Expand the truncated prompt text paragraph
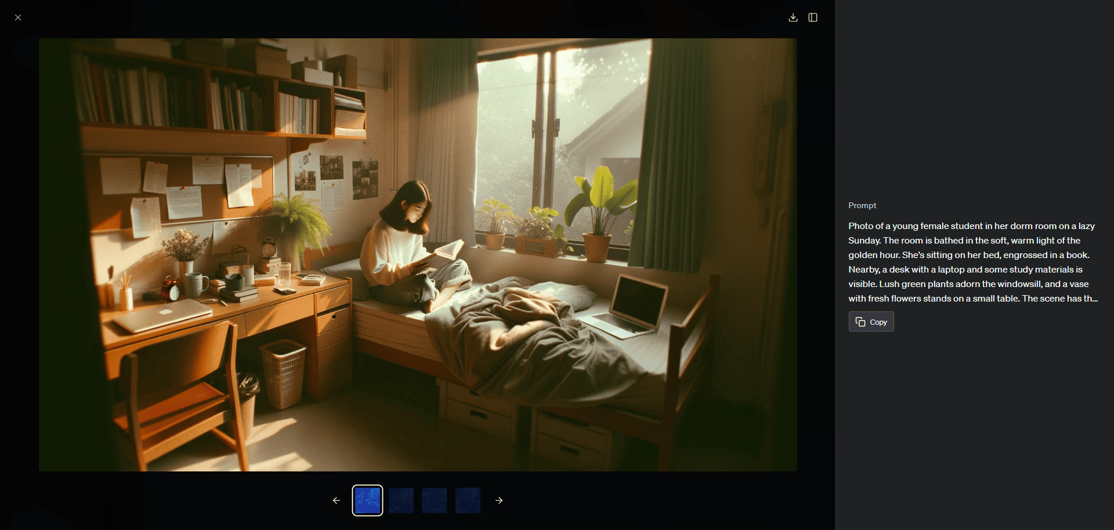The width and height of the screenshot is (1114, 530). 972,262
